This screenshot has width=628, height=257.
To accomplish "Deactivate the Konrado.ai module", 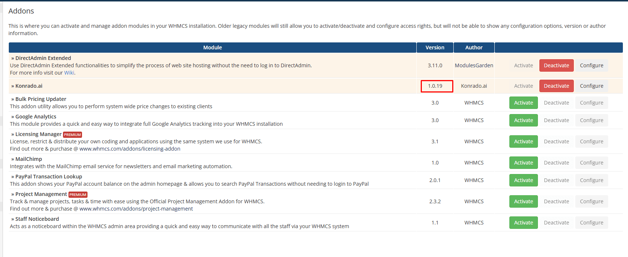I will click(556, 86).
